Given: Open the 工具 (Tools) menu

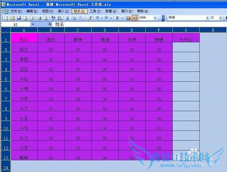Looking at the screenshot, I should [95, 11].
